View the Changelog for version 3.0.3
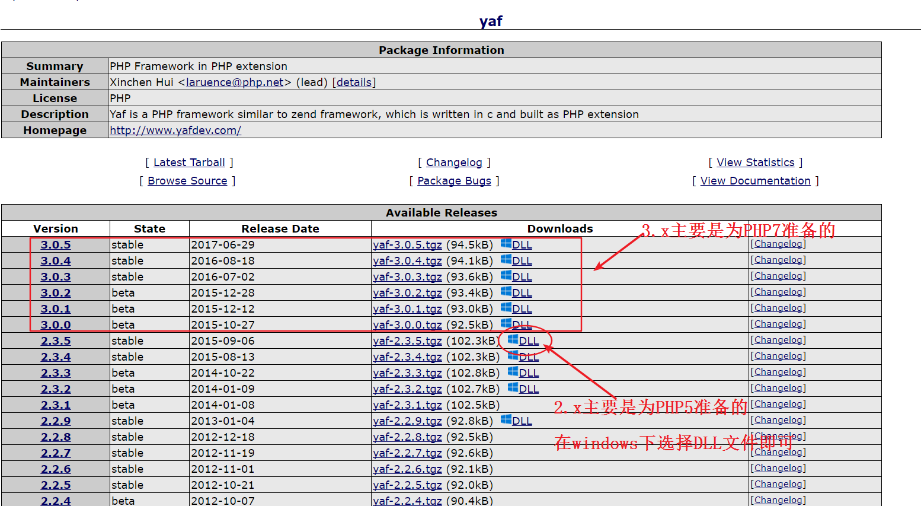The width and height of the screenshot is (921, 506). [x=778, y=276]
